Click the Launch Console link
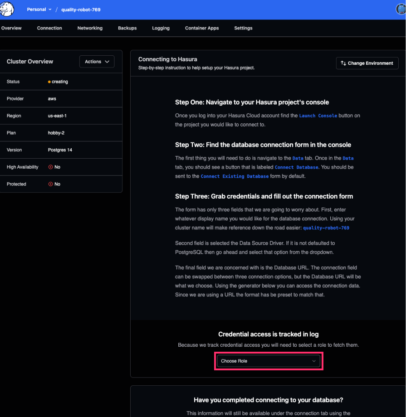 (x=318, y=116)
